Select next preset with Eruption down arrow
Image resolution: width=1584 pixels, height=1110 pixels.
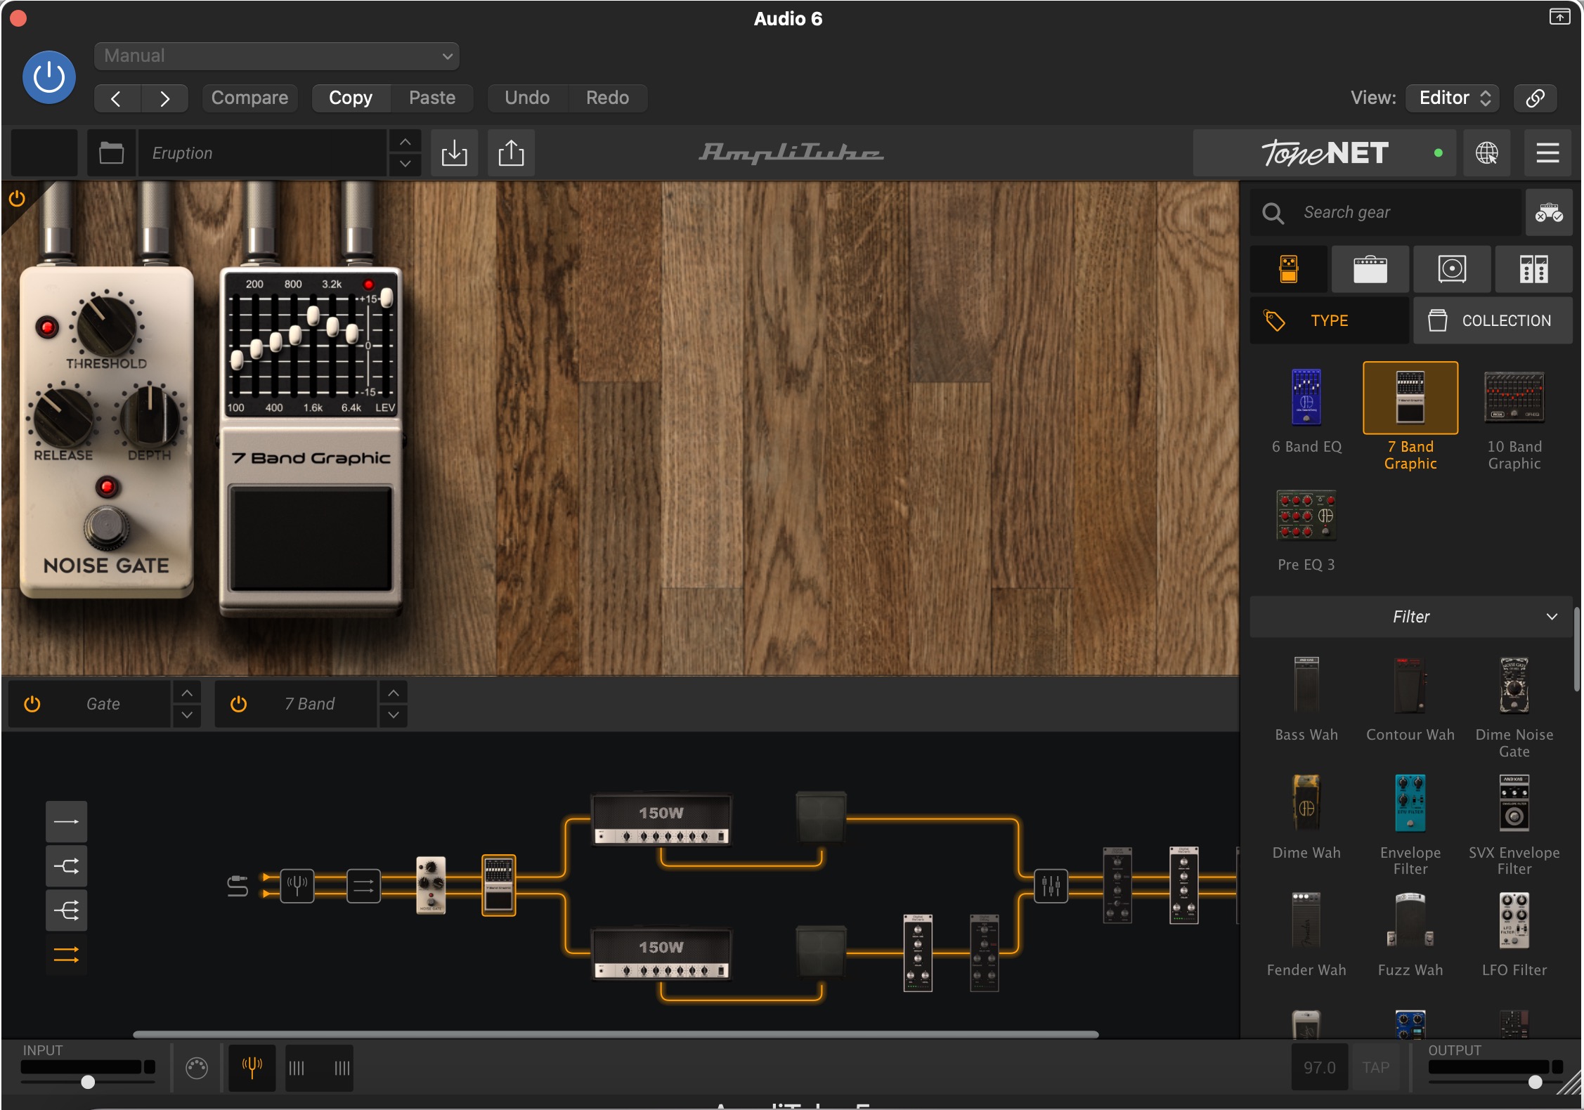point(405,164)
